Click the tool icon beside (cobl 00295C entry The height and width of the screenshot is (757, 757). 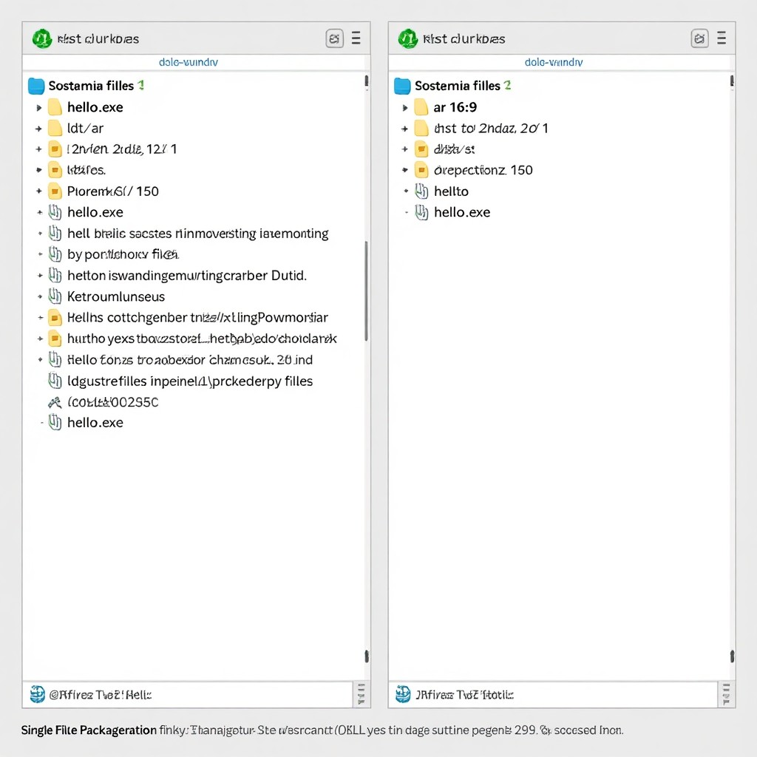(54, 402)
